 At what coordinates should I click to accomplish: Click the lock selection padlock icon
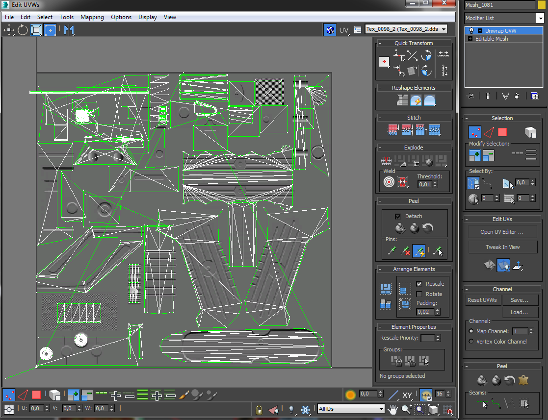[x=259, y=409]
